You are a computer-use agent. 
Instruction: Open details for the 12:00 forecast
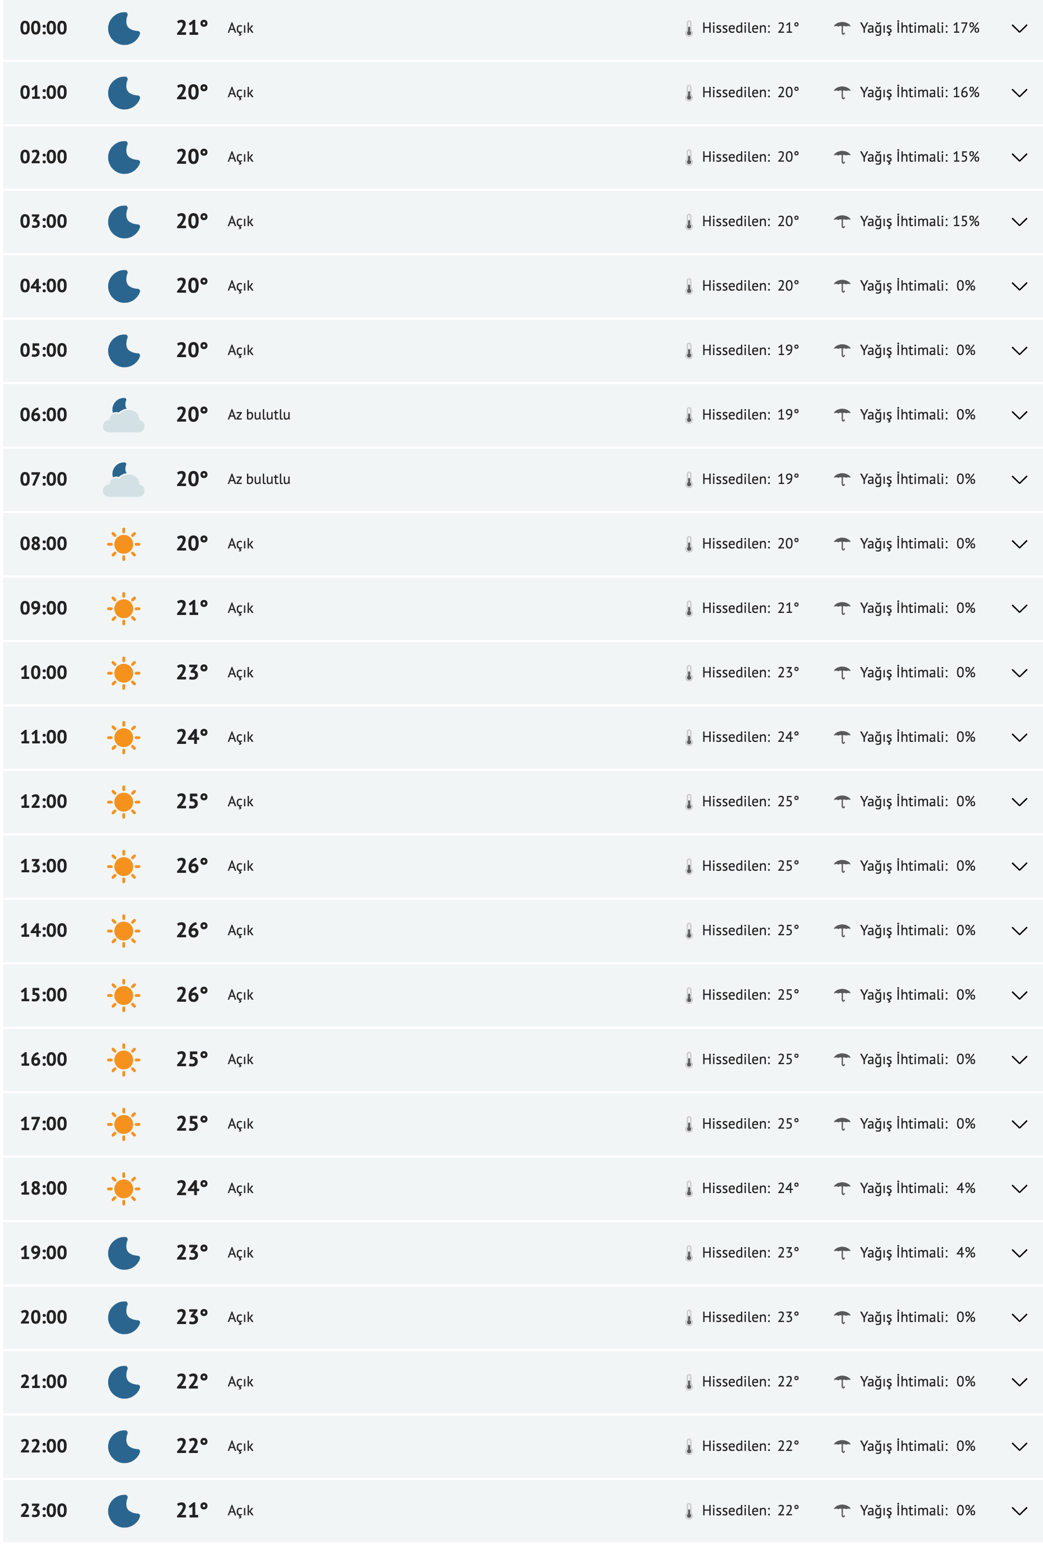click(1019, 803)
